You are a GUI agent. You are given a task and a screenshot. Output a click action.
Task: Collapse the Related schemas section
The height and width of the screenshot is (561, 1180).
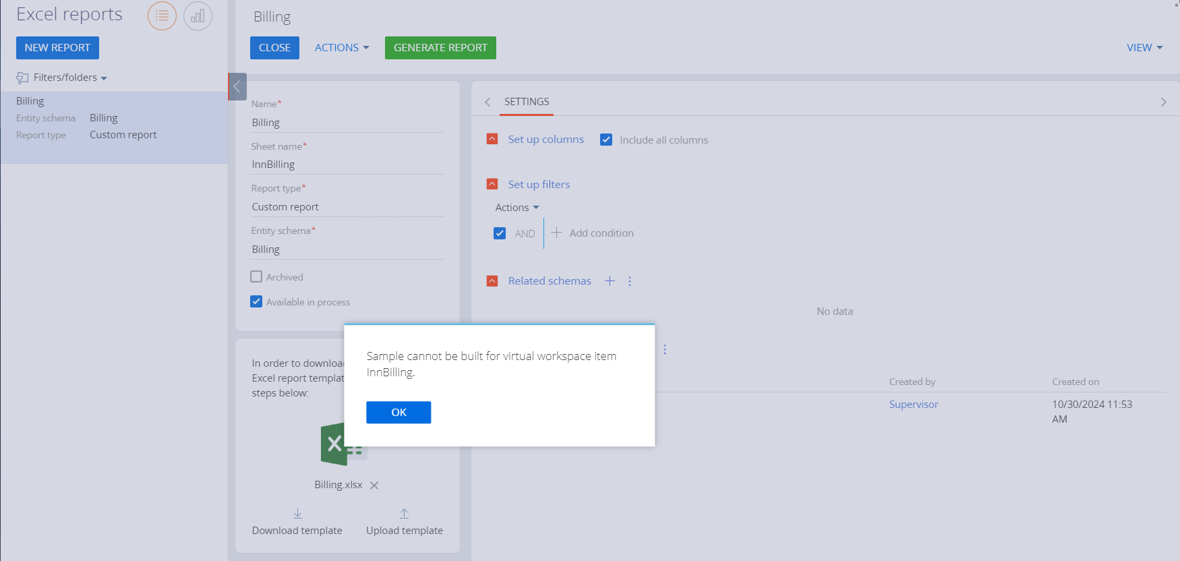[x=492, y=281]
